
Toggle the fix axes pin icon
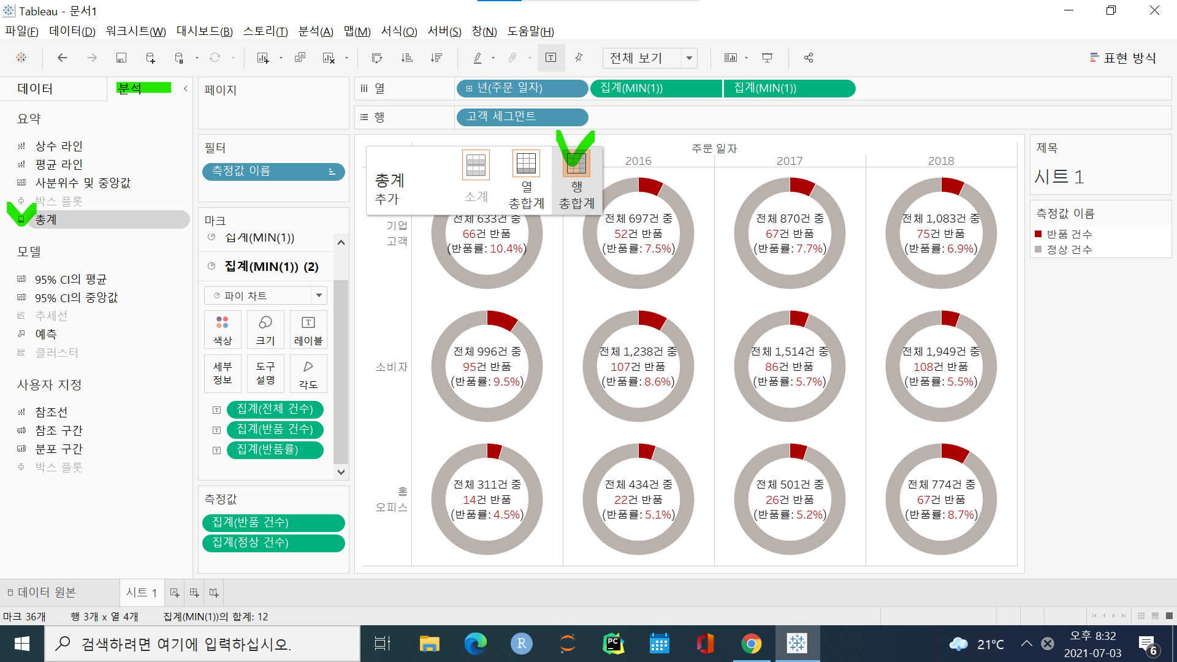coord(579,58)
